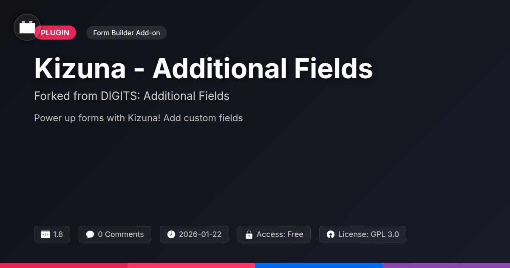Open the 0 Comments badge
The width and height of the screenshot is (510, 268).
(115, 234)
